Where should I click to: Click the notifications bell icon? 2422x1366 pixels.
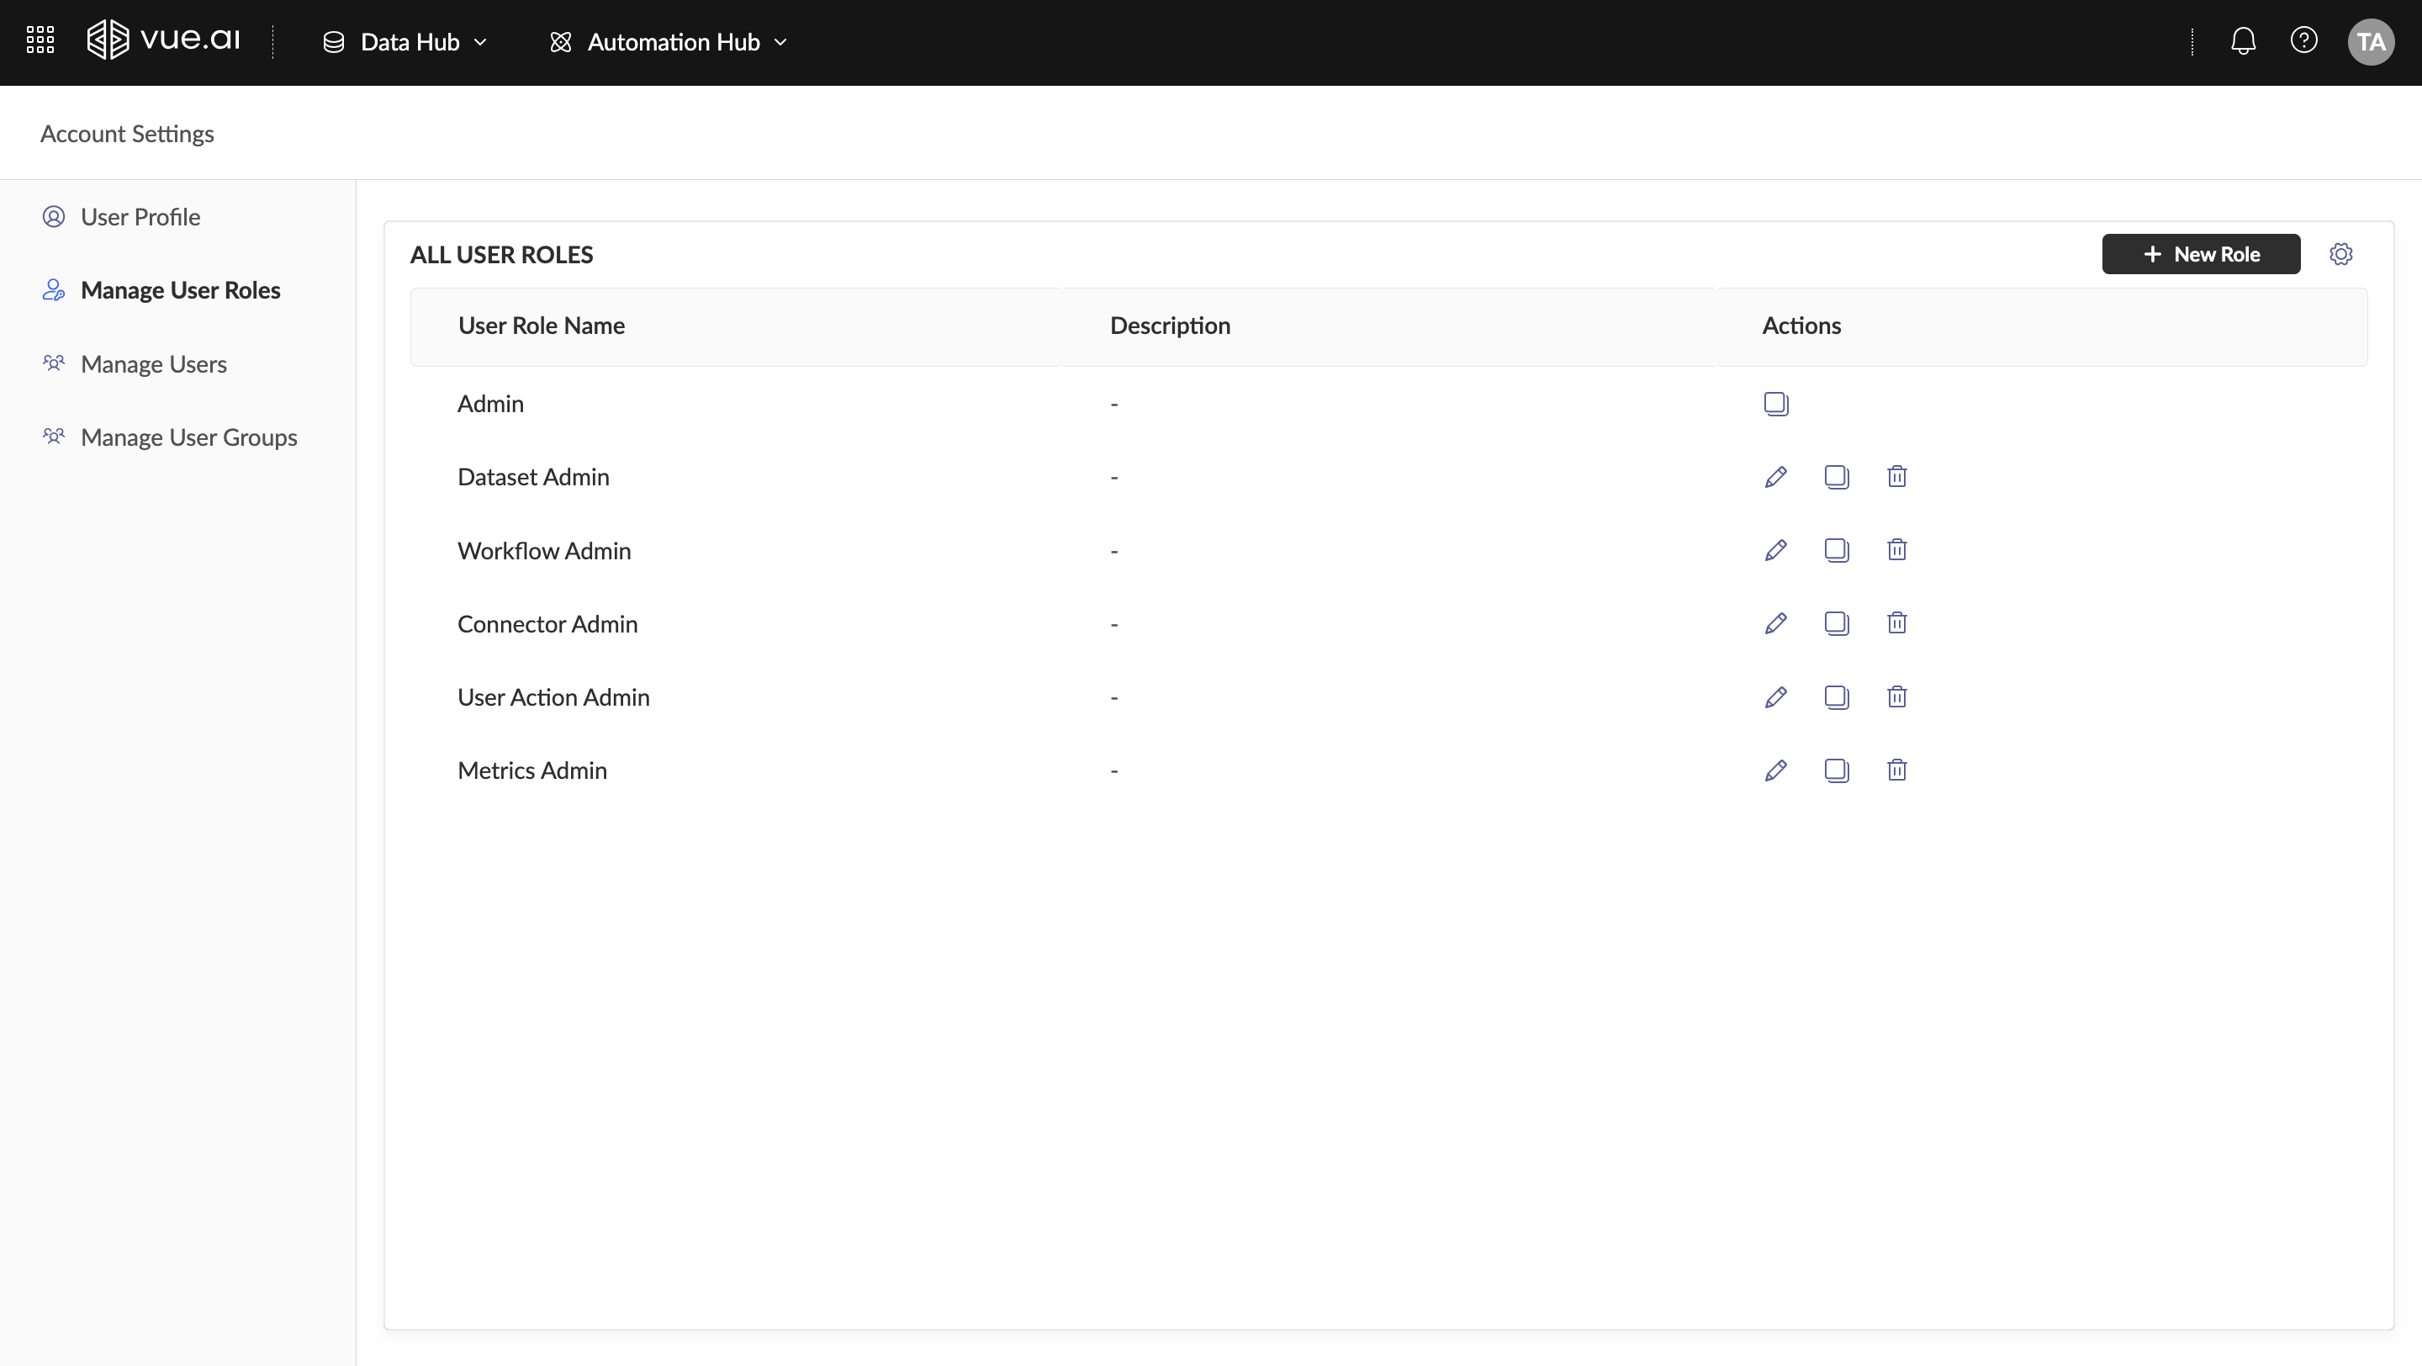[2242, 41]
